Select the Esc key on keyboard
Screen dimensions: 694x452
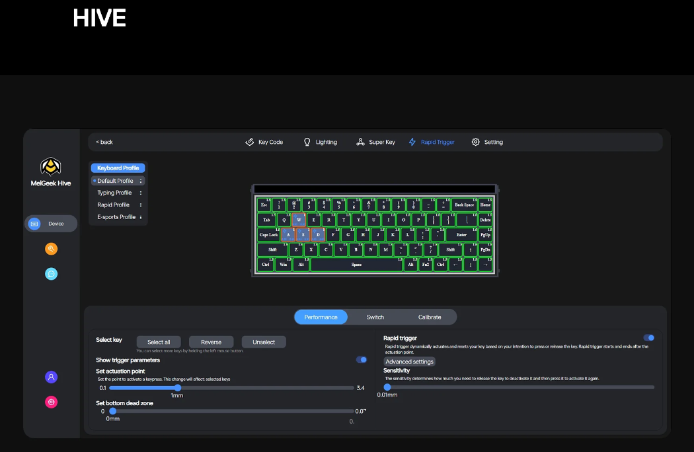pyautogui.click(x=264, y=205)
